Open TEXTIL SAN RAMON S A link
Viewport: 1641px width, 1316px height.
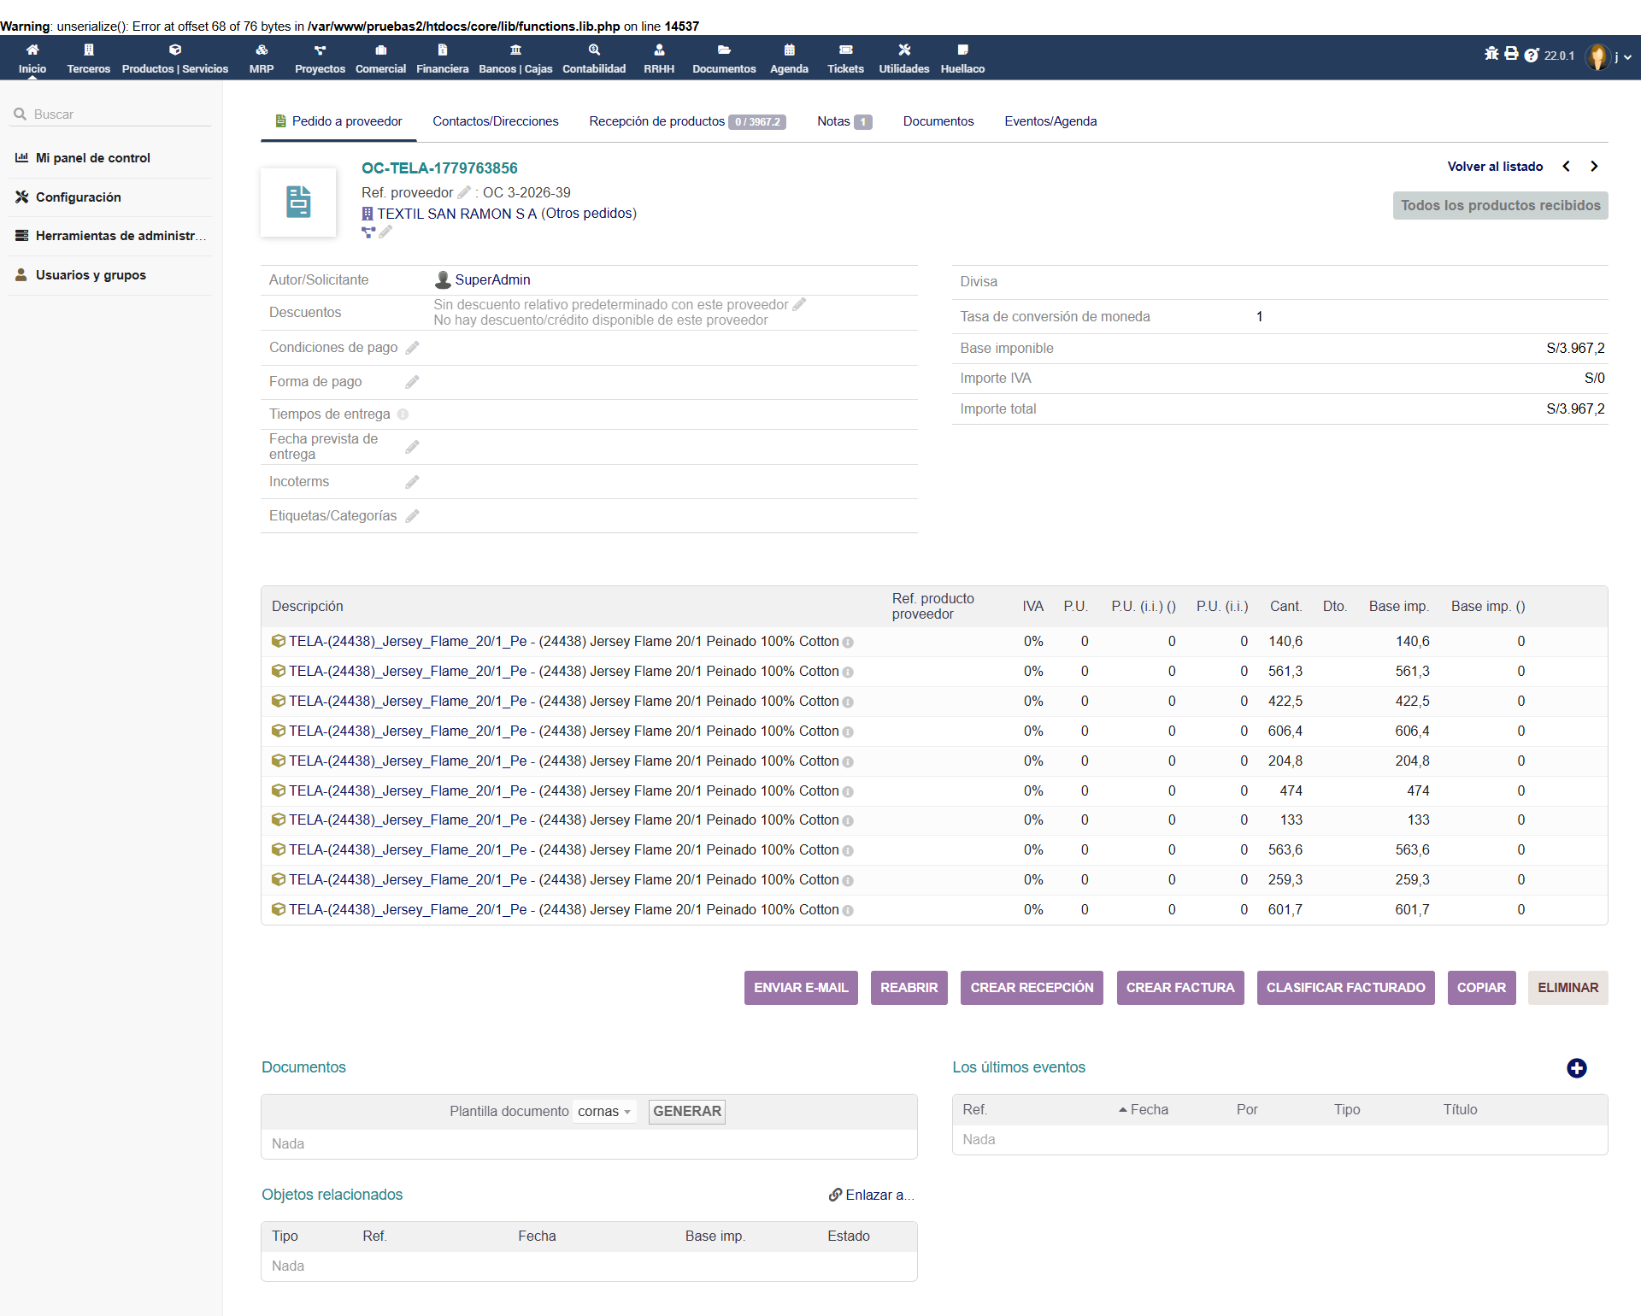(457, 214)
